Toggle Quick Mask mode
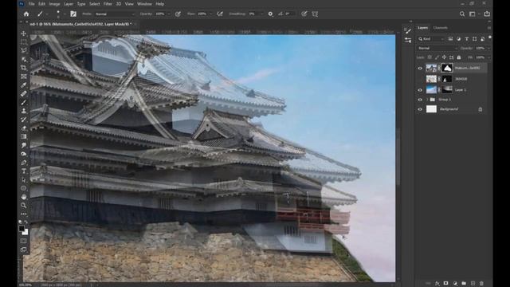This screenshot has height=287, width=510. [24, 241]
